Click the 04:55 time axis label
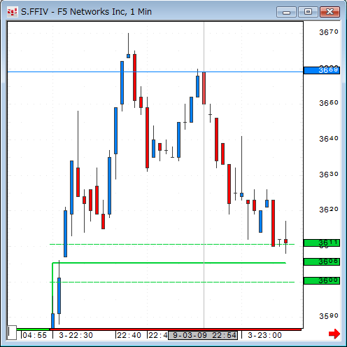347x347 pixels. pyautogui.click(x=35, y=335)
